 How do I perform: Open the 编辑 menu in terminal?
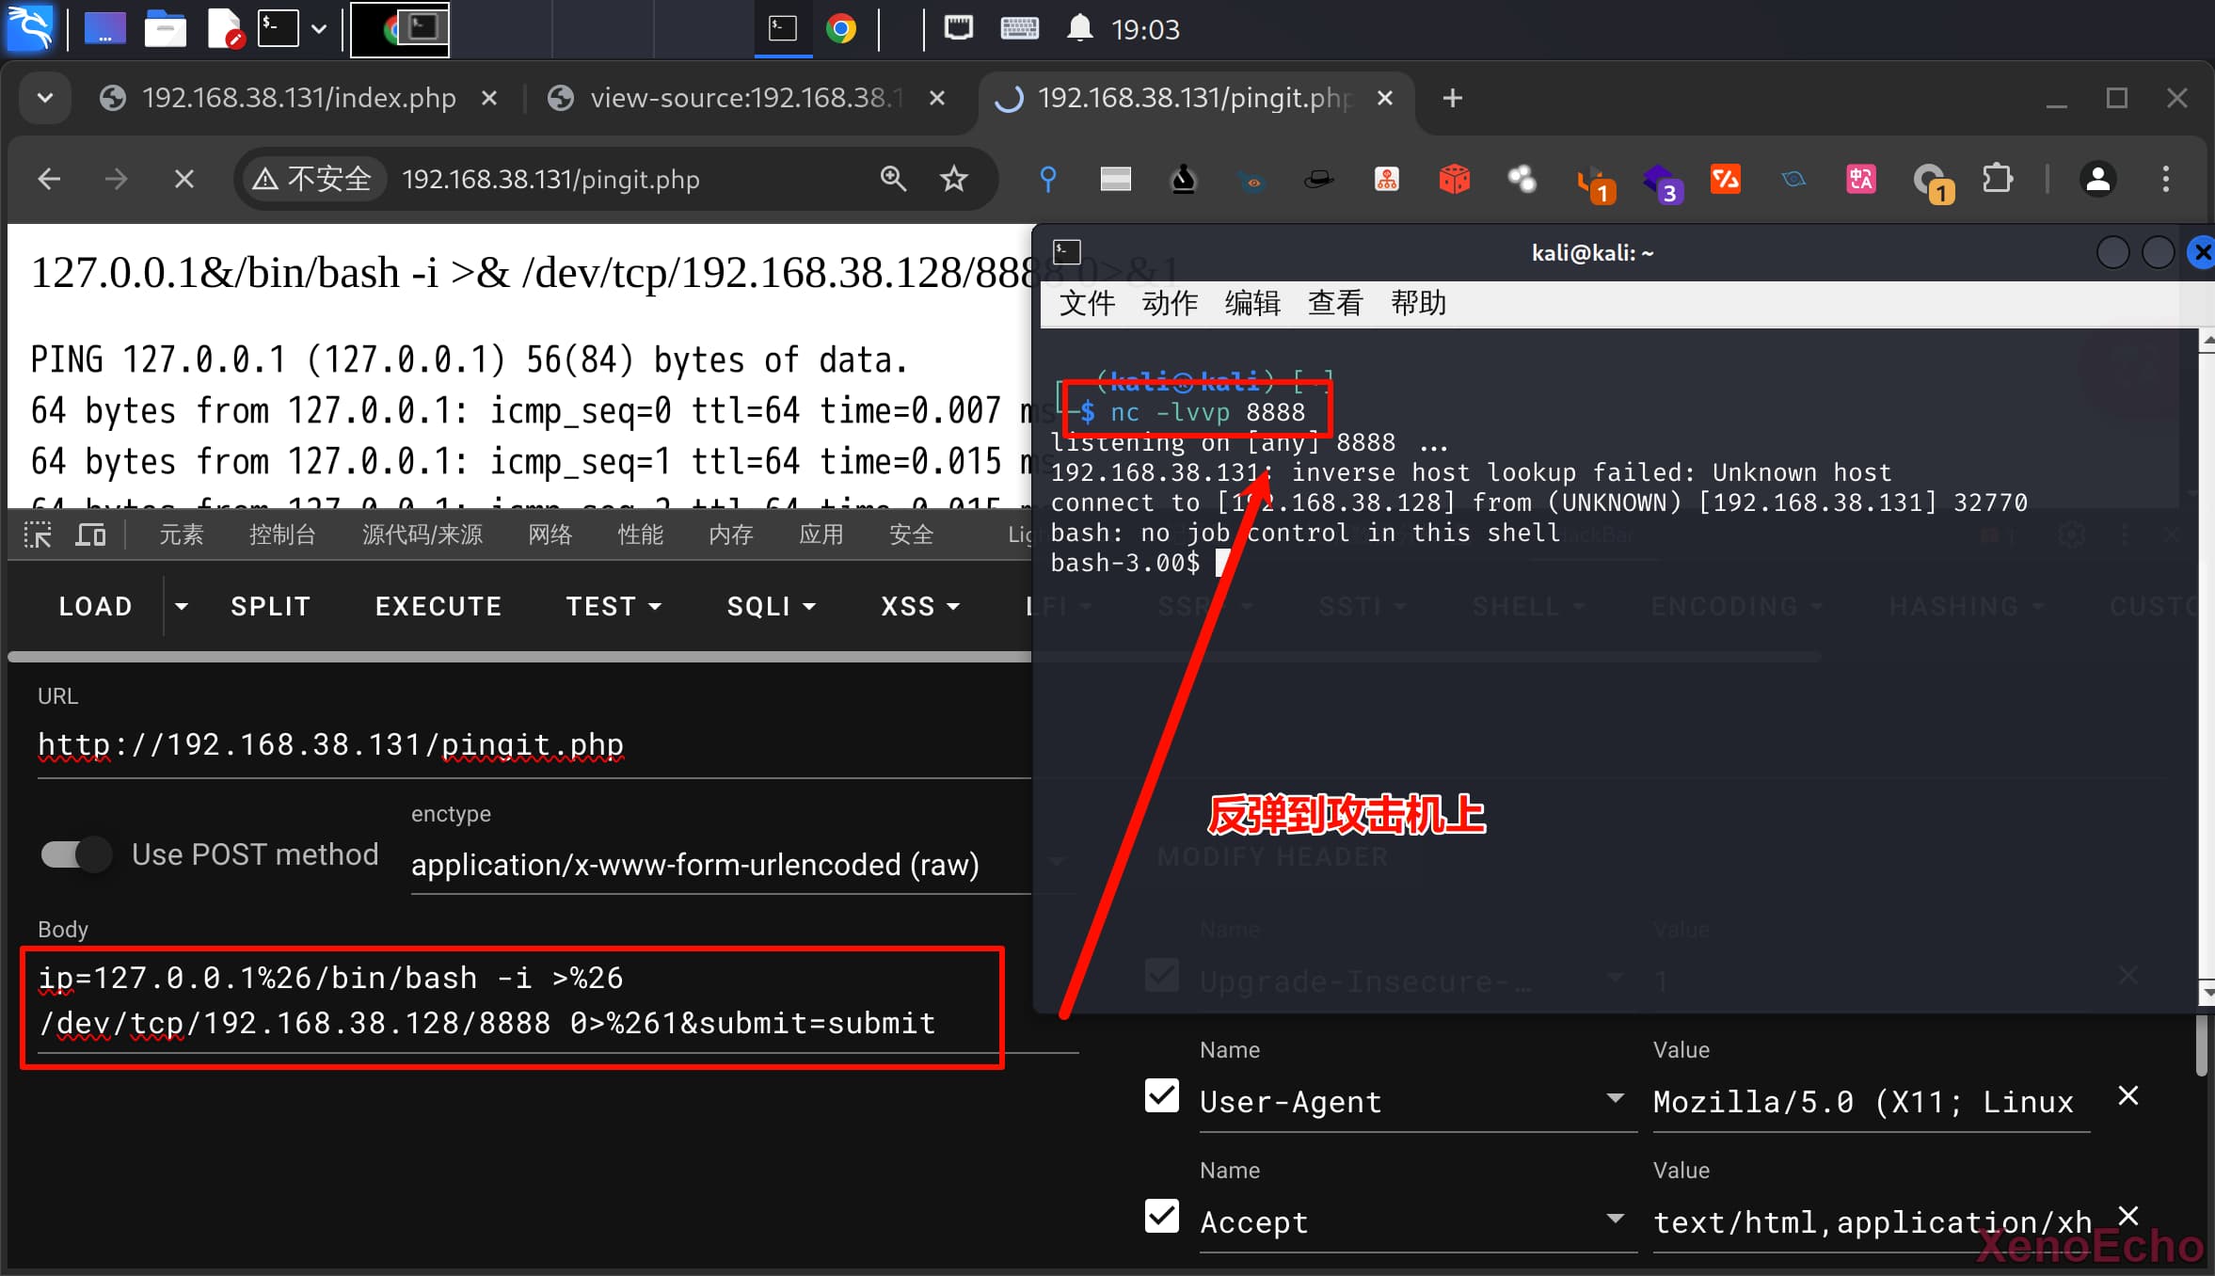tap(1251, 303)
